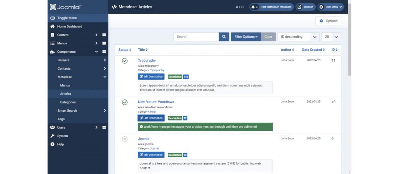Open the ID descending sort dropdown

[299, 37]
